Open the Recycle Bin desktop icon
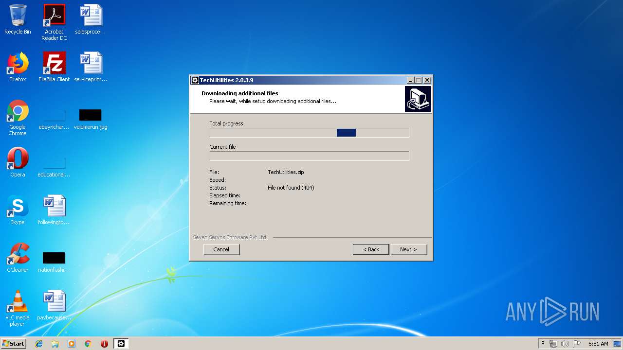Screen dimensions: 623x350 pos(18,19)
